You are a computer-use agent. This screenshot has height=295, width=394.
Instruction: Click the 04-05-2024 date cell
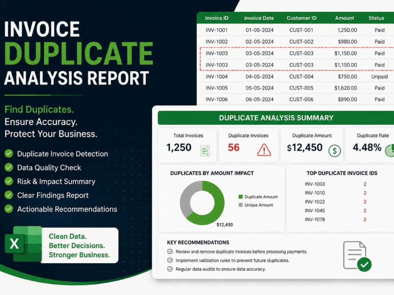260,77
